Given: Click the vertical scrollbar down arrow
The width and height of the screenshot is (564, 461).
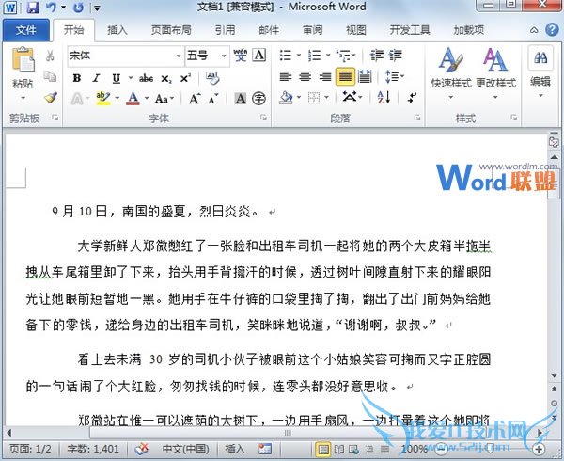Looking at the screenshot, I should tap(555, 375).
